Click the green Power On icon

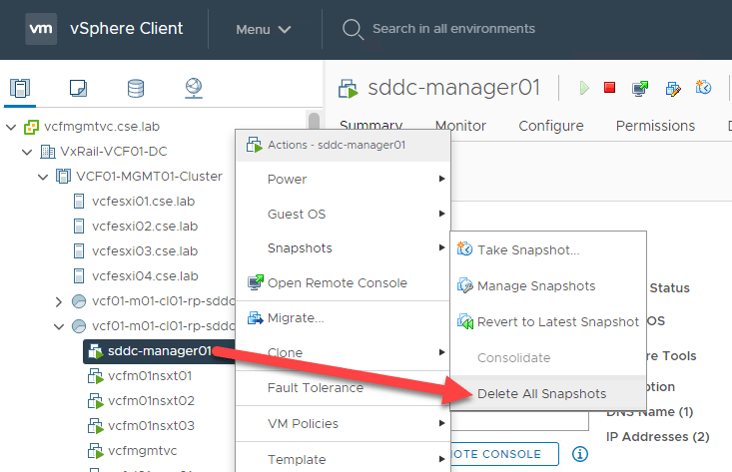(x=584, y=88)
